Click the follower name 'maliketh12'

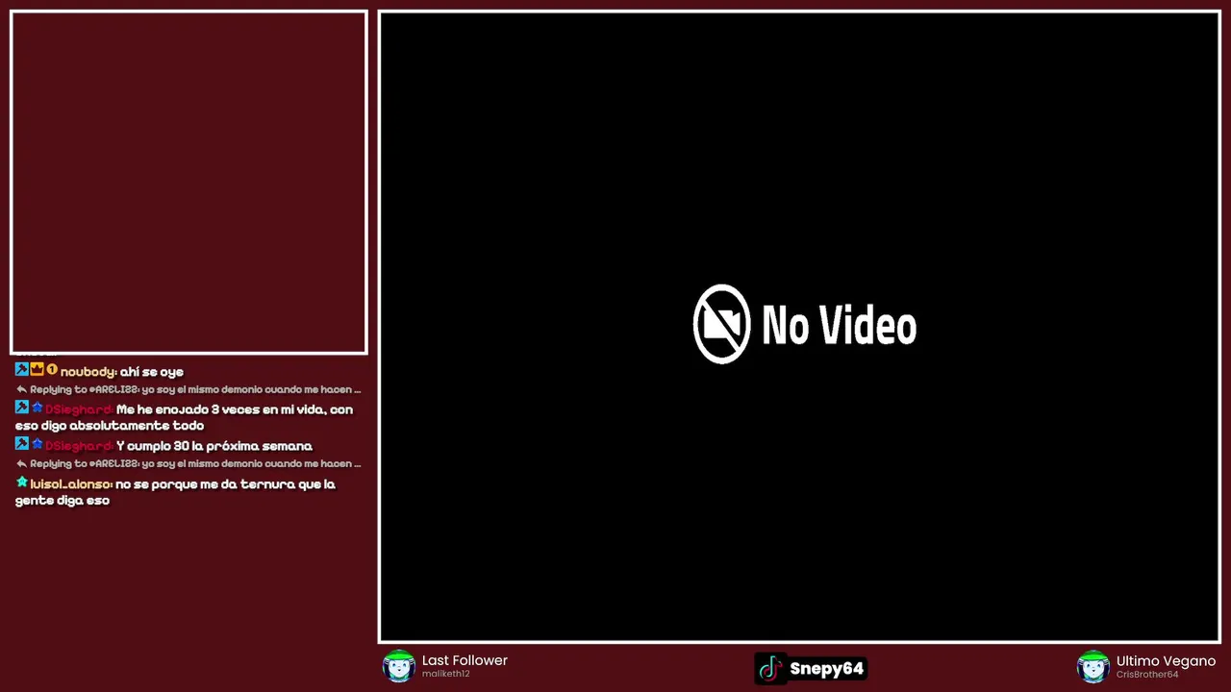pyautogui.click(x=445, y=675)
